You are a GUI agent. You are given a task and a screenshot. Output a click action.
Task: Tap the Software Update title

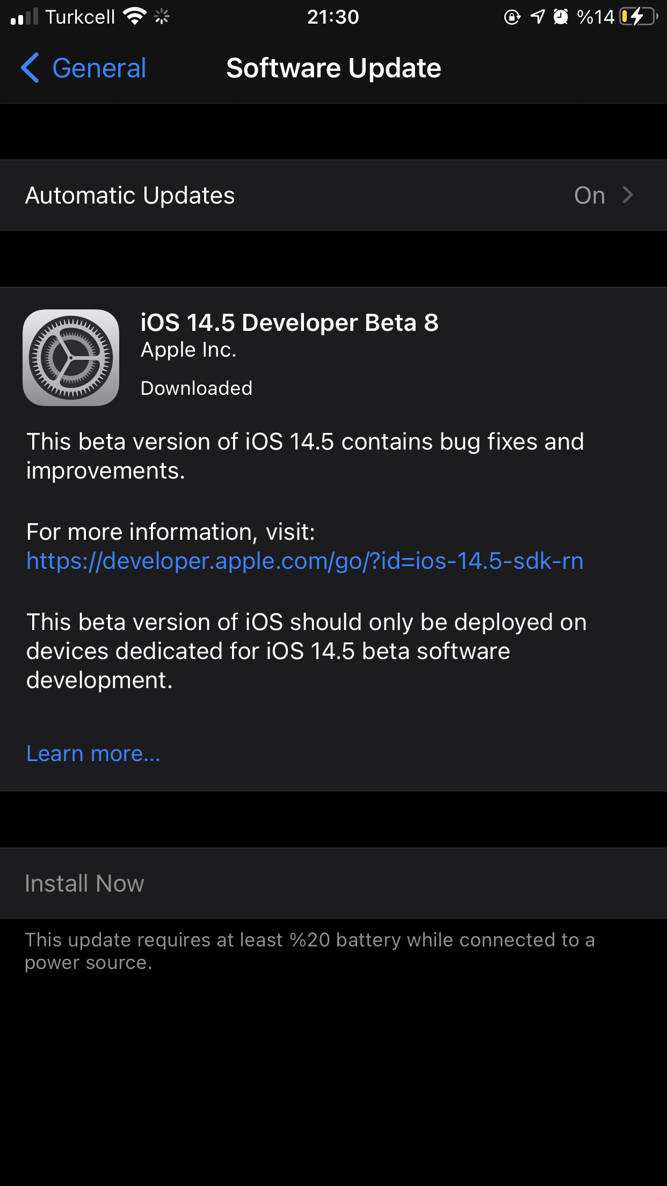pyautogui.click(x=334, y=68)
